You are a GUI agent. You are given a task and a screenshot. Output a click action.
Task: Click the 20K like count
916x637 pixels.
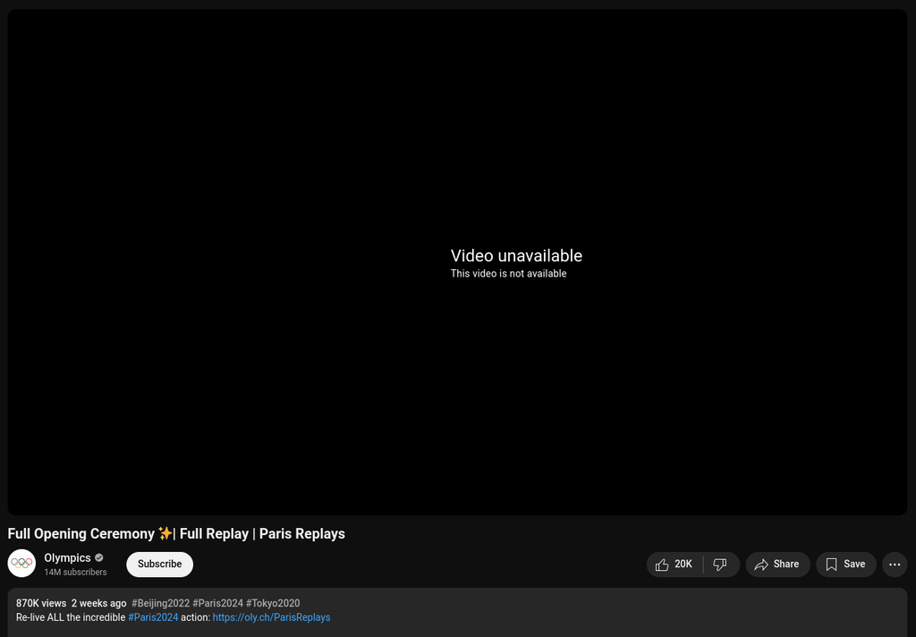683,565
